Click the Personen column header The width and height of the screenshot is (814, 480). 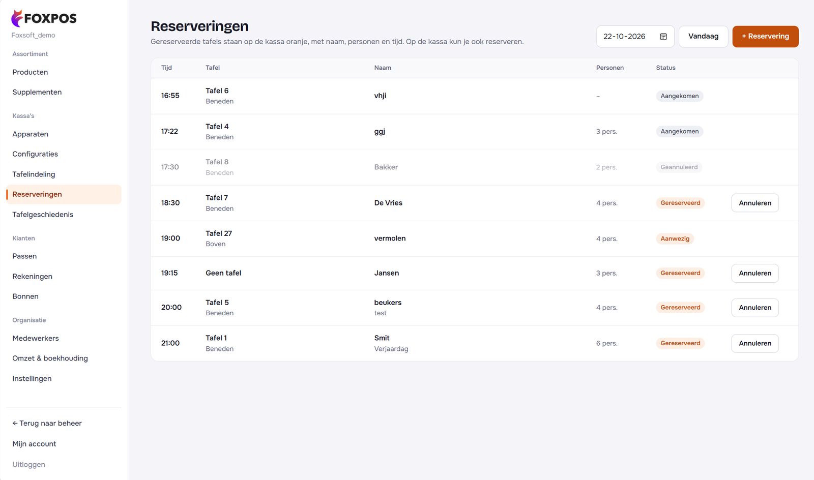(610, 68)
